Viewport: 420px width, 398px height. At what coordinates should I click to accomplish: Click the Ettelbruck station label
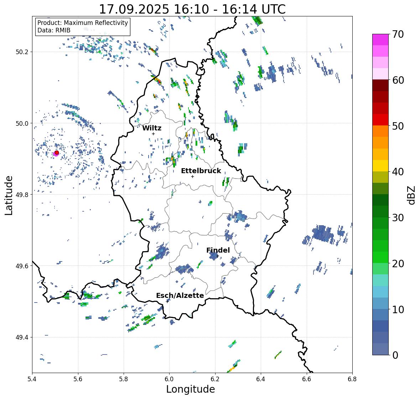pyautogui.click(x=201, y=171)
